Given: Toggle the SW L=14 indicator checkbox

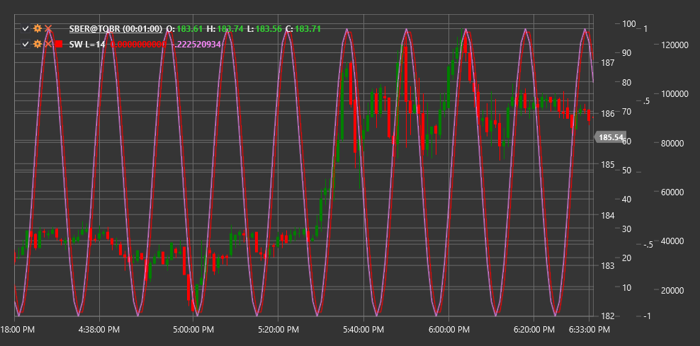Looking at the screenshot, I should point(26,44).
